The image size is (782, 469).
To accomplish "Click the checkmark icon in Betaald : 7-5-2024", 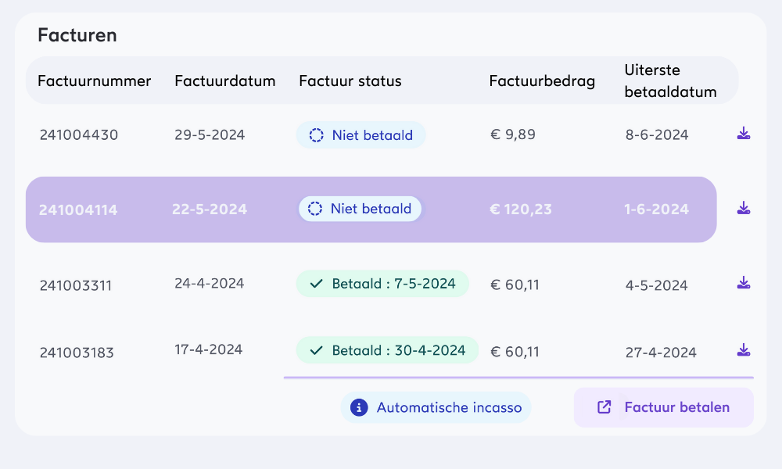I will pyautogui.click(x=316, y=284).
